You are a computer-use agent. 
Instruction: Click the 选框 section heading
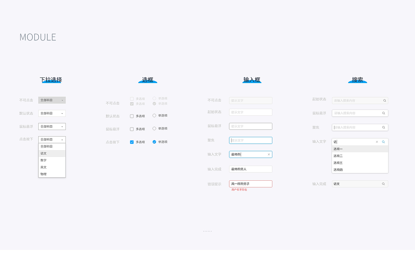coord(148,80)
